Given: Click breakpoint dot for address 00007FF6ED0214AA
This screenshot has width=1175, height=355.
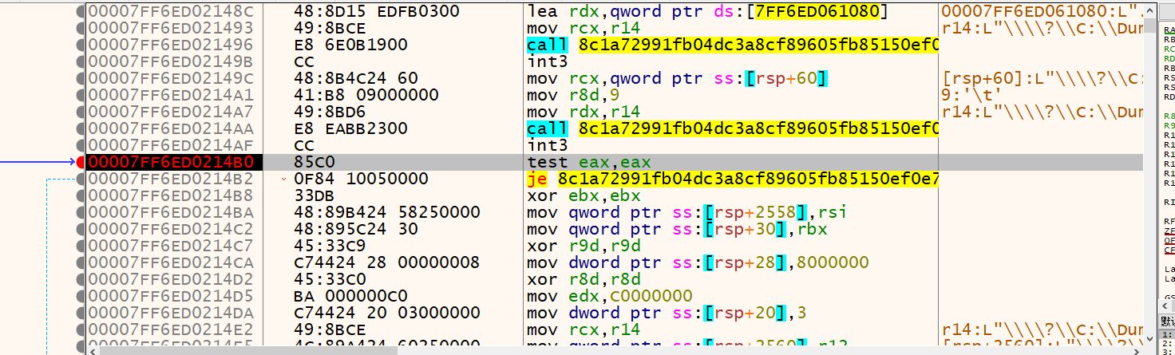Looking at the screenshot, I should (x=81, y=128).
